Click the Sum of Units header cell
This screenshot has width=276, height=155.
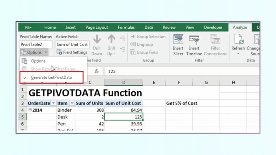click(x=90, y=103)
